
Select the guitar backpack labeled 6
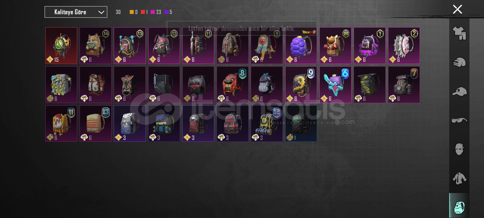pyautogui.click(x=335, y=85)
